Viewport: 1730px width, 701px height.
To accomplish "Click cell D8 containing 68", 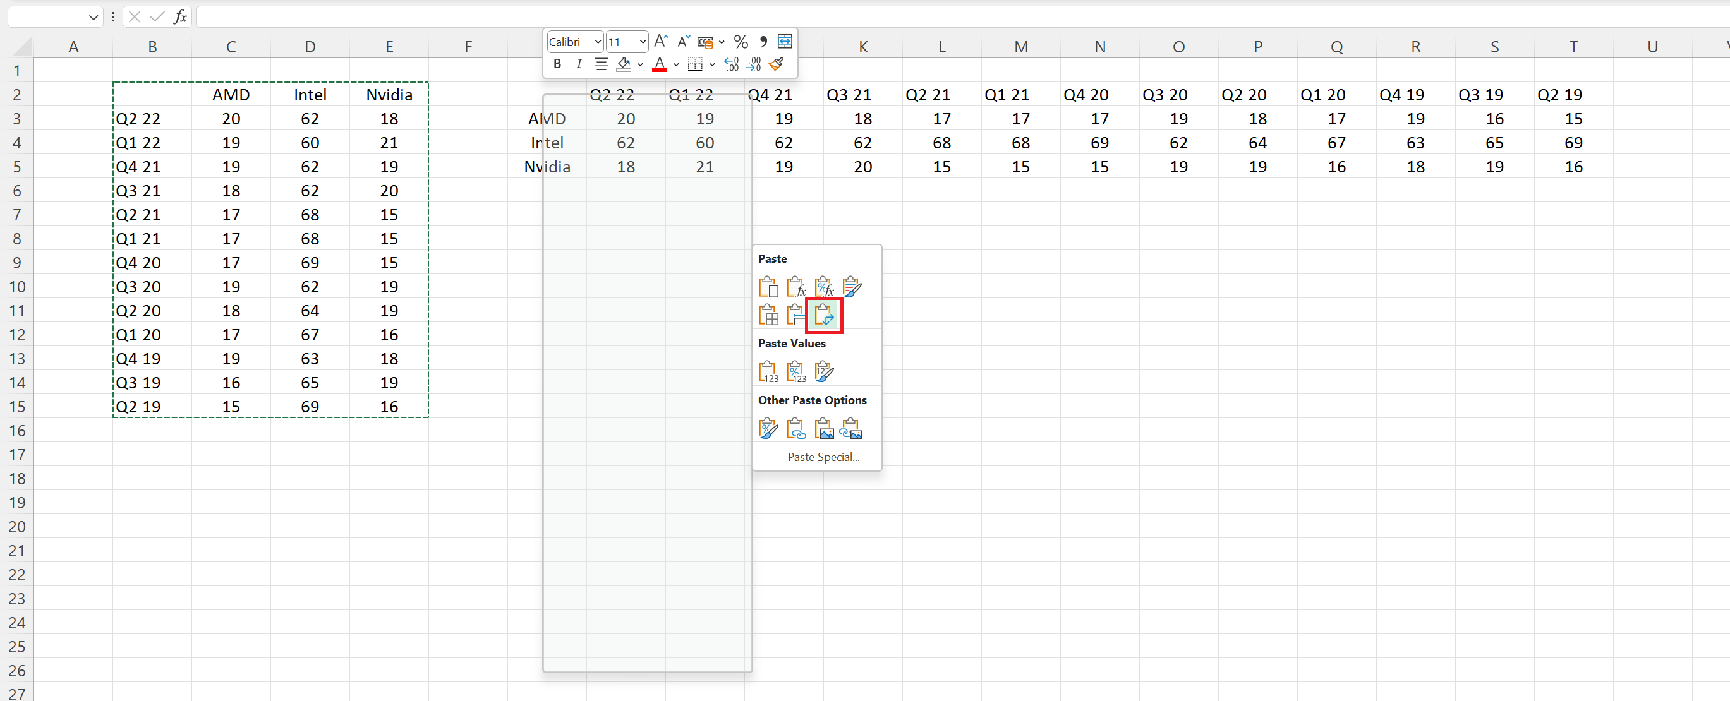I will click(x=310, y=239).
